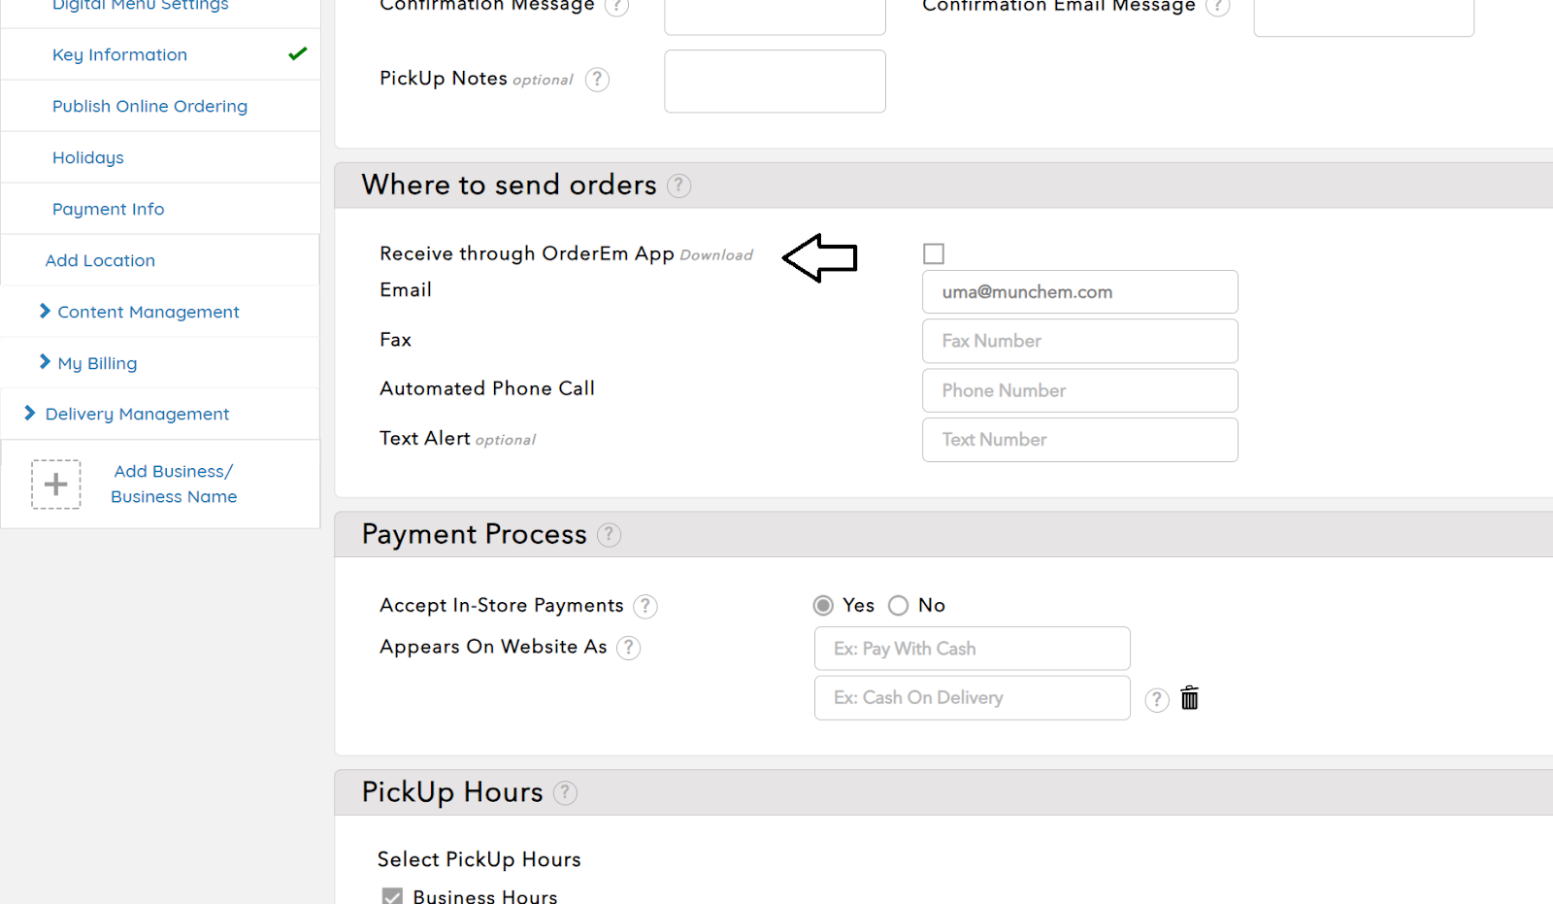Expand Content Management section
Screen dimensions: 1553x904
coord(148,312)
